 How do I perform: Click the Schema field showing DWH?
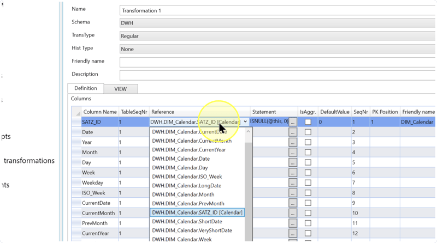[x=277, y=23]
